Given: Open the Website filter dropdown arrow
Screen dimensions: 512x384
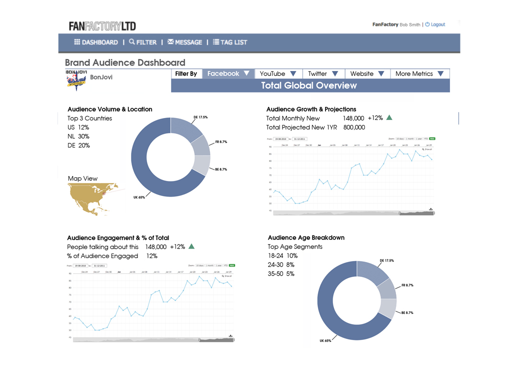Looking at the screenshot, I should click(381, 73).
